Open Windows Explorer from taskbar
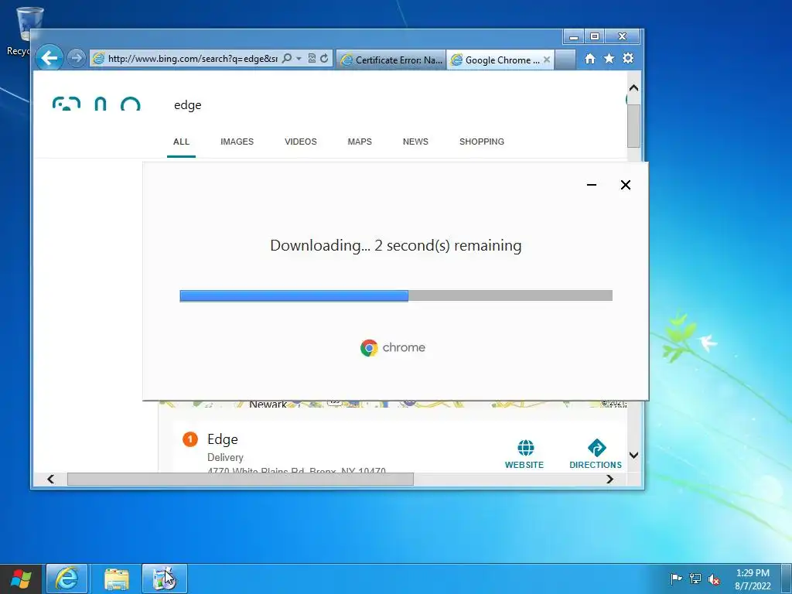 pos(117,579)
